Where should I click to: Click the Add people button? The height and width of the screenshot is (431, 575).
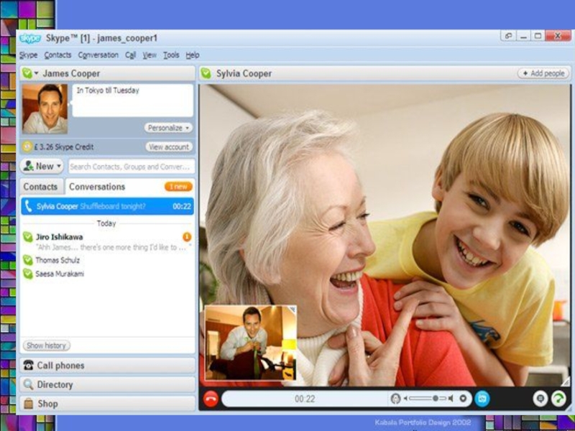pyautogui.click(x=543, y=73)
